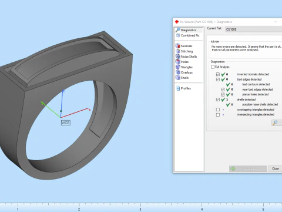This screenshot has width=282, height=212.
Task: Click the red X axis of the WCS
Action: (75, 113)
